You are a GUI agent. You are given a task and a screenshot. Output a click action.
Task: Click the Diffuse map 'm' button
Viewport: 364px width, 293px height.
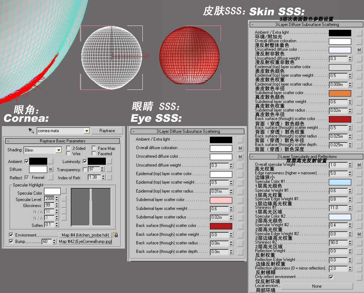[51, 169]
